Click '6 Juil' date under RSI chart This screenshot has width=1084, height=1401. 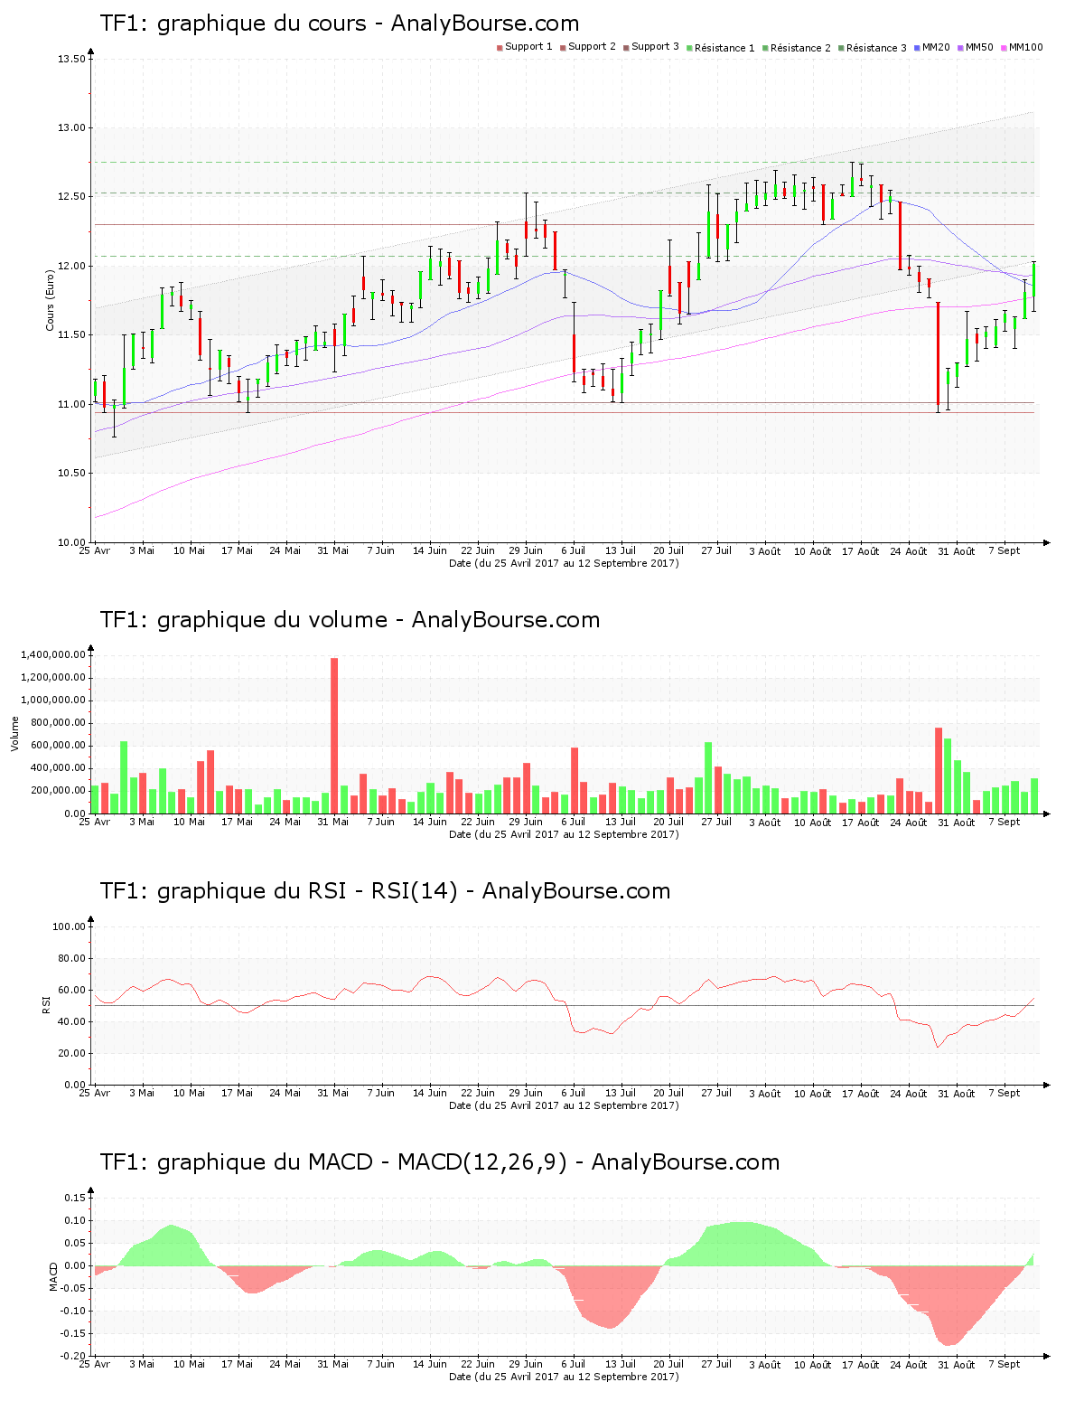pyautogui.click(x=573, y=1094)
